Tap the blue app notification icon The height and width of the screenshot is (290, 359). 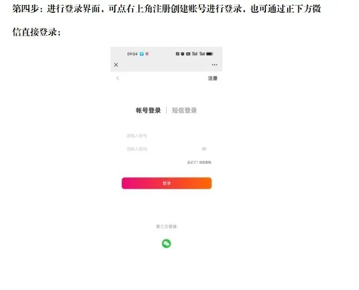[142, 54]
